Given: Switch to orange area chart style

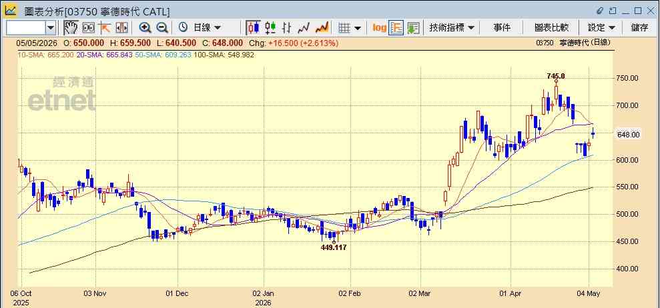Looking at the screenshot, I should pyautogui.click(x=322, y=28).
